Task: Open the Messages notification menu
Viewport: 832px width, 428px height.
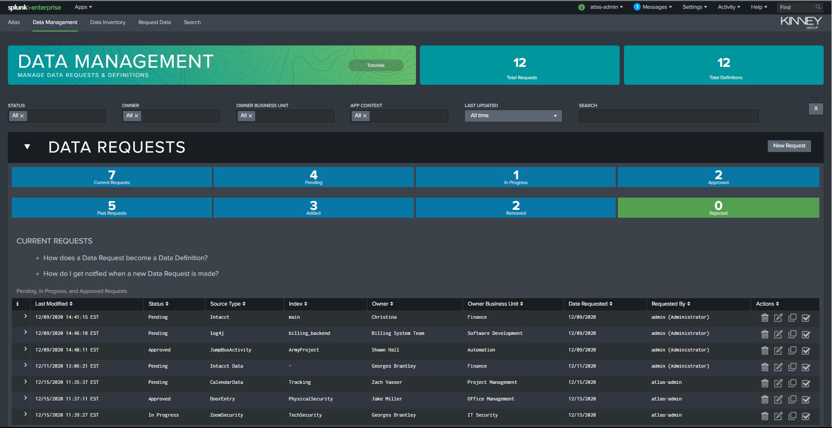Action: point(652,7)
